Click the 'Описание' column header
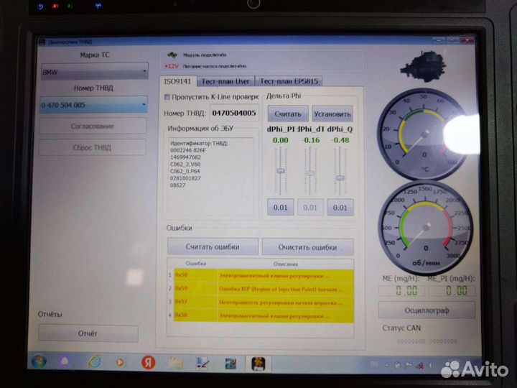The height and width of the screenshot is (388, 517). (x=286, y=264)
